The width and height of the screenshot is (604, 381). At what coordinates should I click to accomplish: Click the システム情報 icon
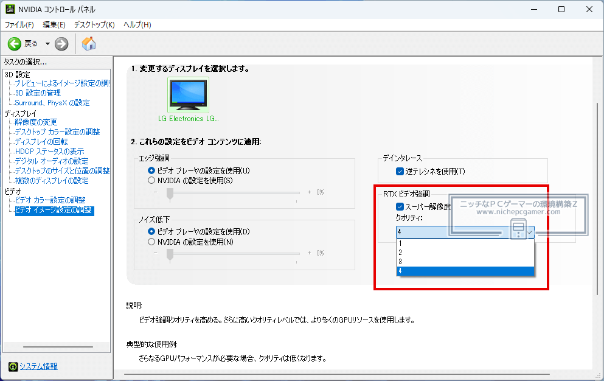click(13, 366)
